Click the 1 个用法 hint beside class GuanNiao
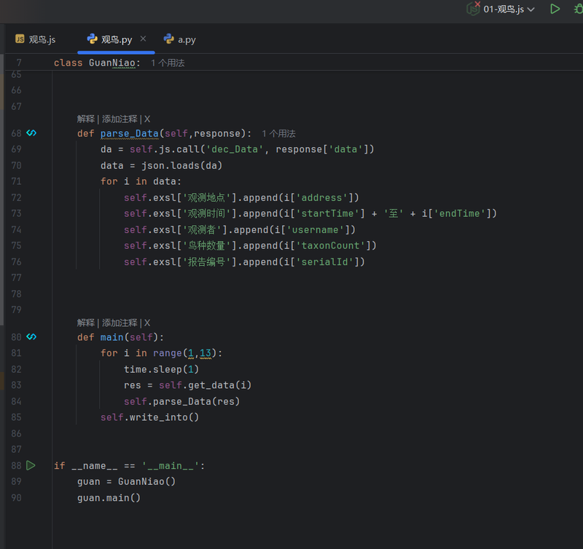Viewport: 583px width, 549px height. pyautogui.click(x=168, y=63)
